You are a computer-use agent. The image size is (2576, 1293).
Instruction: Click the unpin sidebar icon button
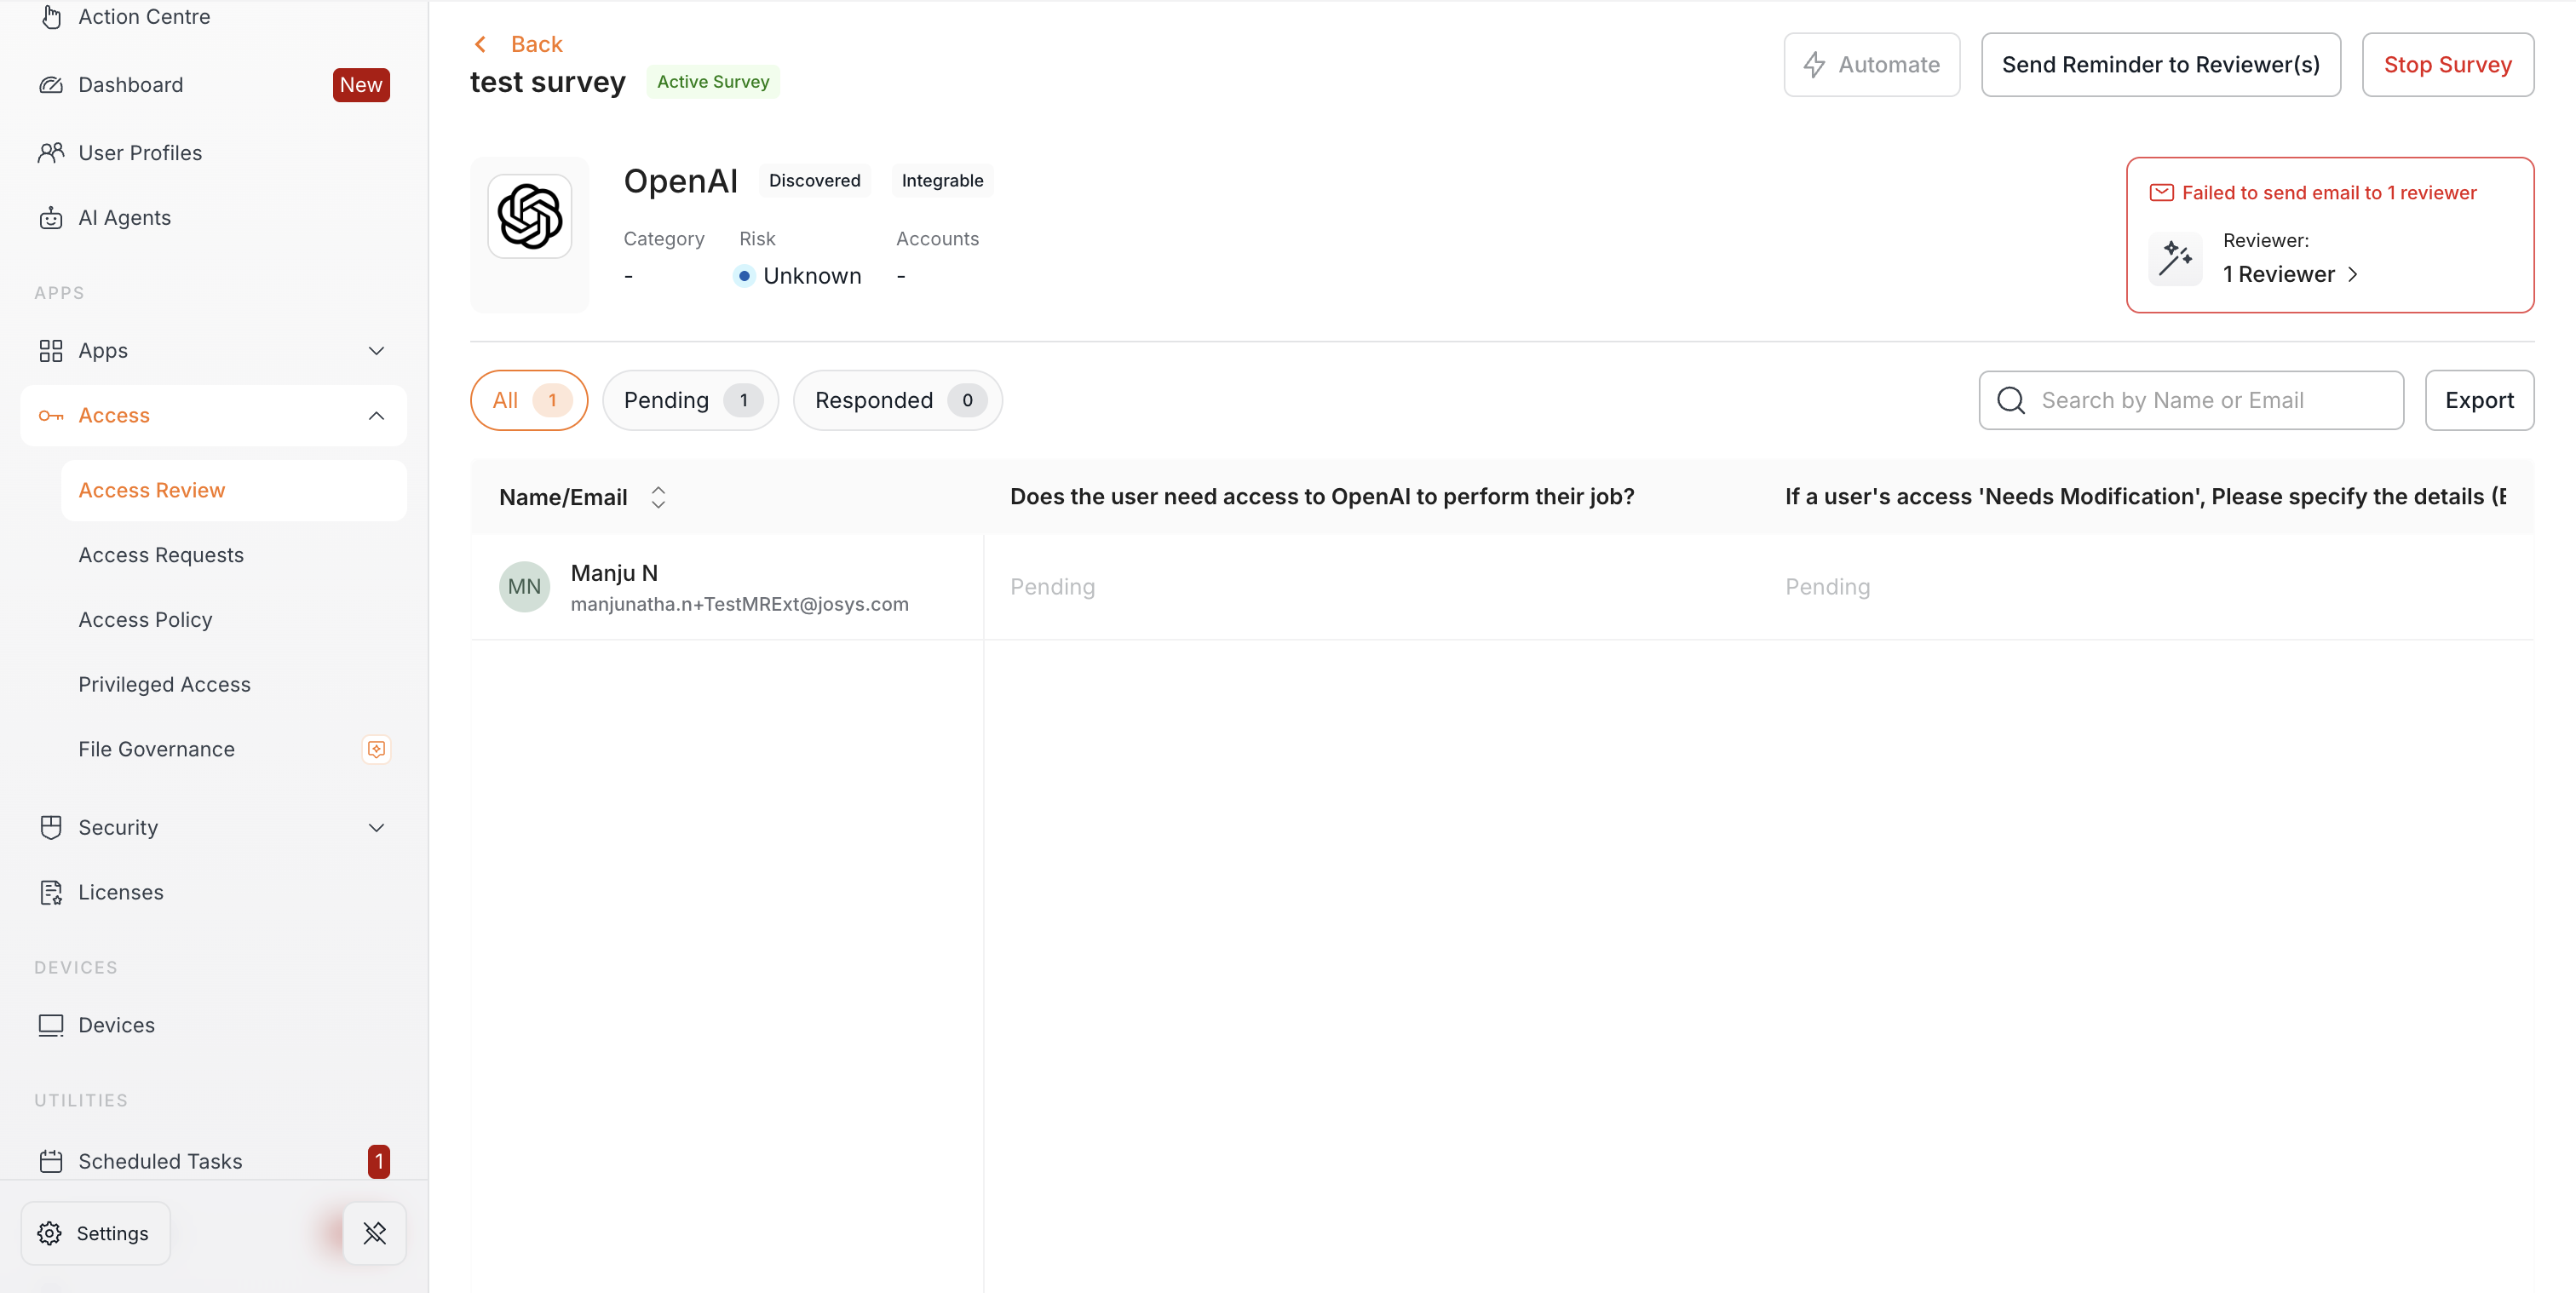pos(375,1233)
